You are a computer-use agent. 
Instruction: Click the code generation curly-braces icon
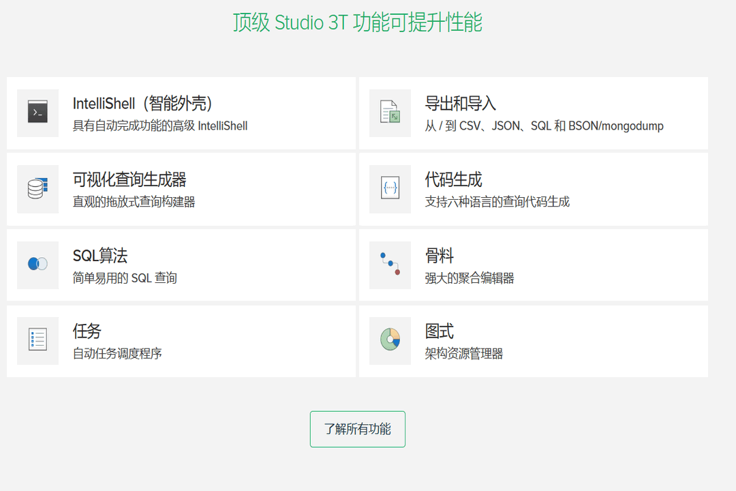[x=389, y=189]
